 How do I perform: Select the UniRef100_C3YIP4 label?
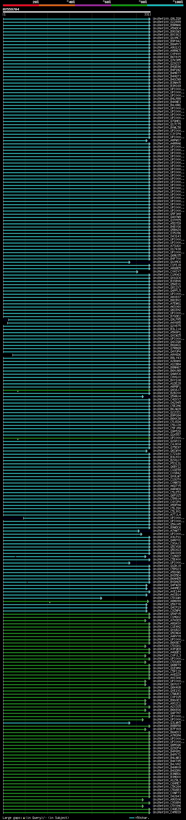(167, 134)
